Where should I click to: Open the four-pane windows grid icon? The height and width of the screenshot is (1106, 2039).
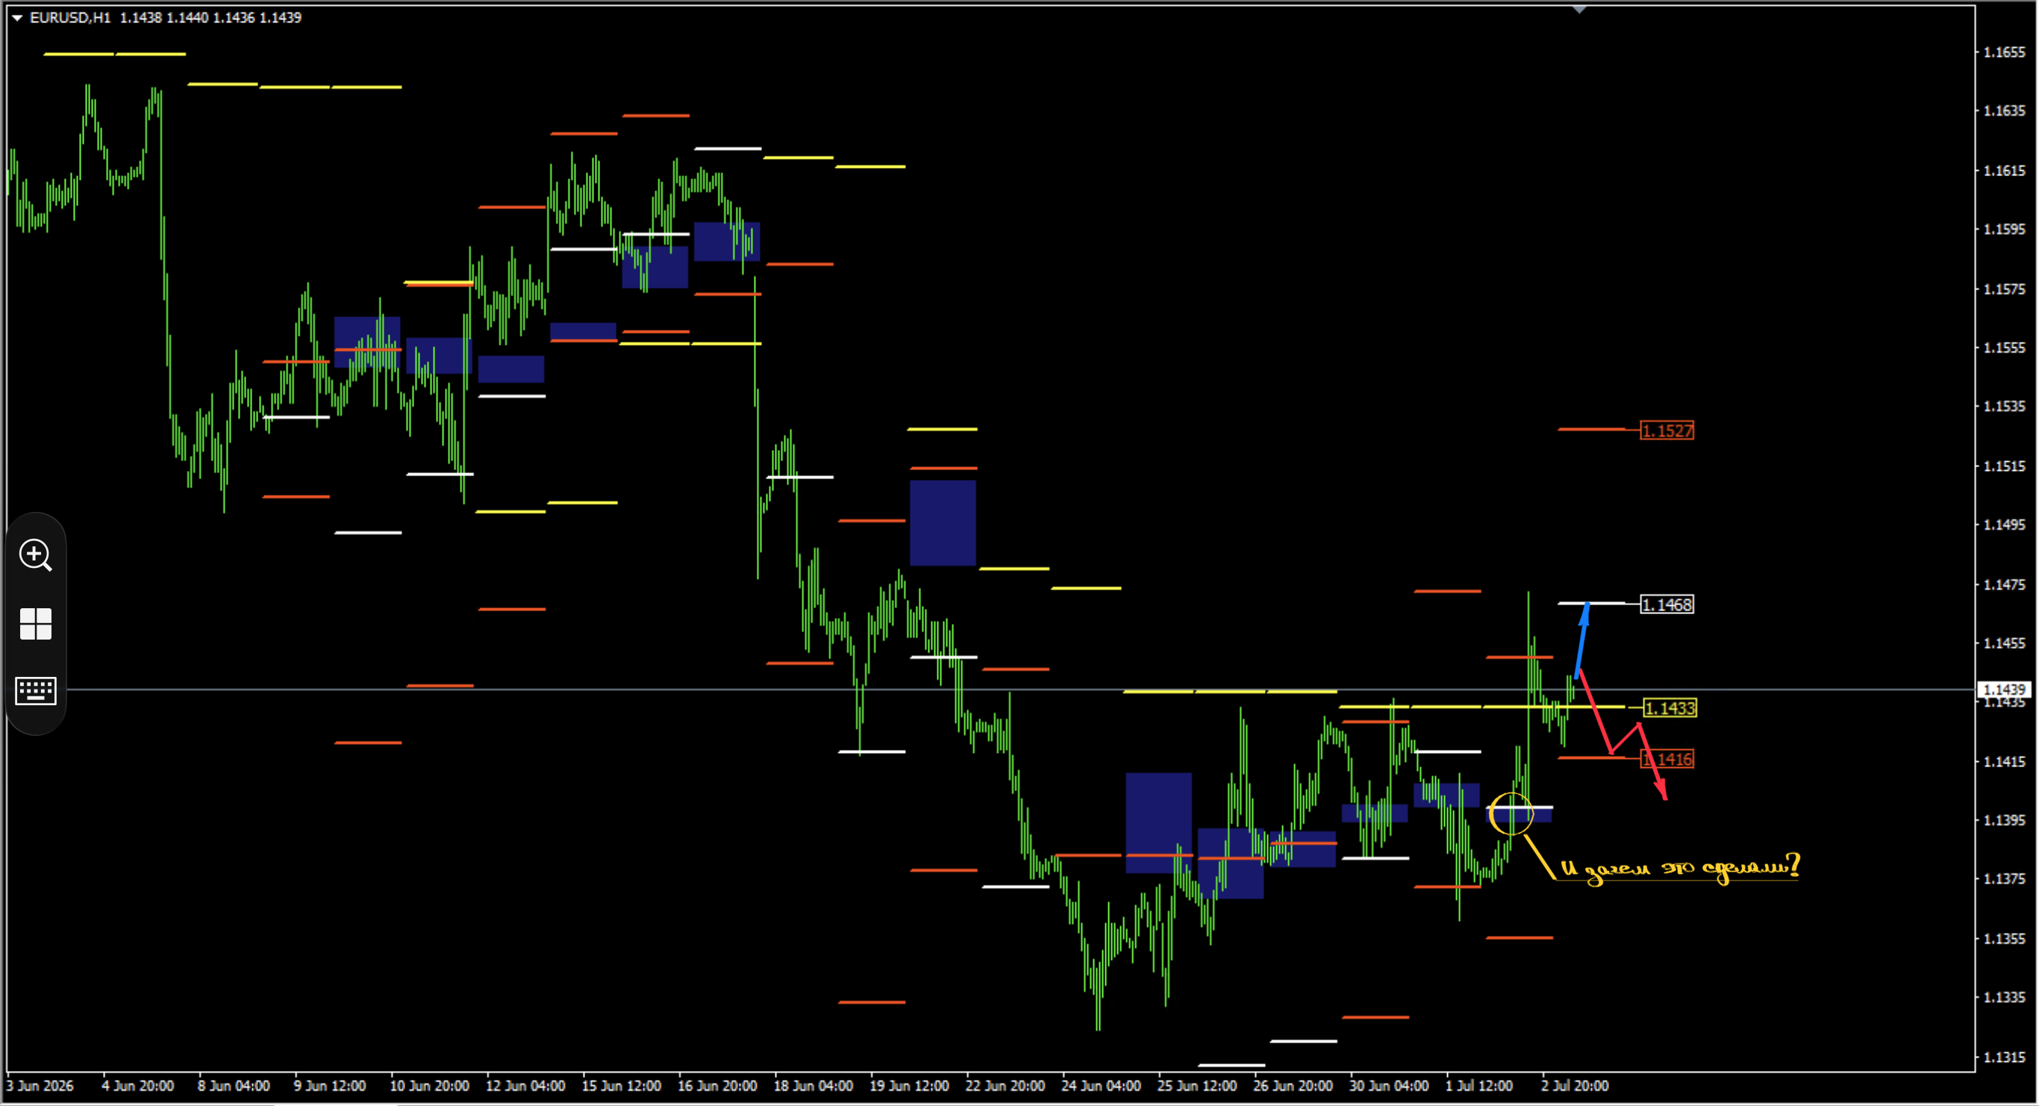pyautogui.click(x=36, y=624)
